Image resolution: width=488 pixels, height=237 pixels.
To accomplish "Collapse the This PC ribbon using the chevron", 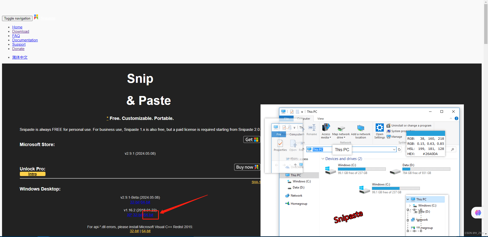I will pos(451,118).
